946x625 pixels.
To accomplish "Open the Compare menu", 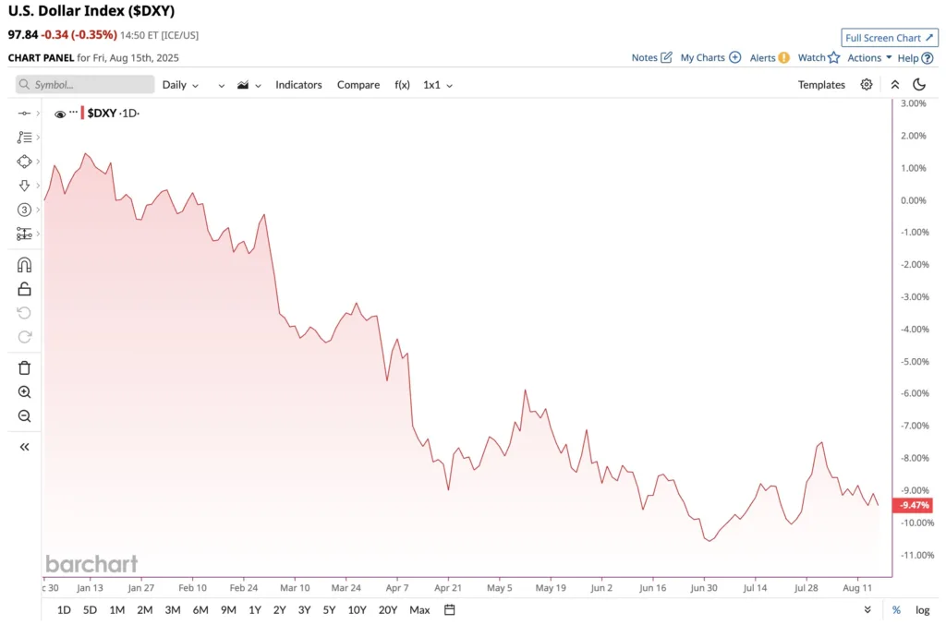I will pyautogui.click(x=358, y=85).
